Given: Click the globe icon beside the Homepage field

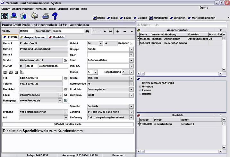Looking at the screenshot, I should coord(65,100).
